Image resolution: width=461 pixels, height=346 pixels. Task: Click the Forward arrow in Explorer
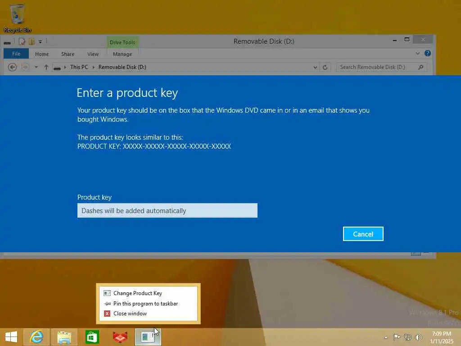(25, 67)
